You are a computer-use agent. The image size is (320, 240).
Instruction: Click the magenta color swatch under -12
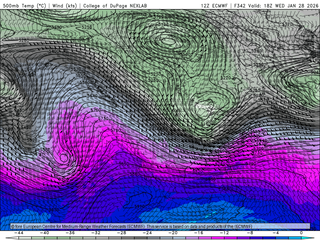click(x=218, y=238)
